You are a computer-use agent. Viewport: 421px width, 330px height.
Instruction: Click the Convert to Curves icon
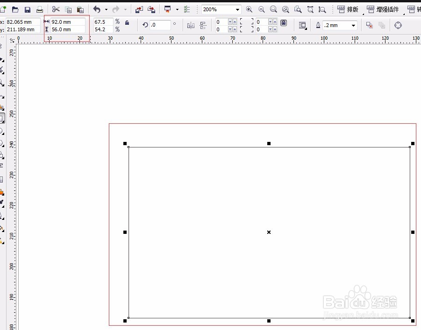(x=398, y=25)
